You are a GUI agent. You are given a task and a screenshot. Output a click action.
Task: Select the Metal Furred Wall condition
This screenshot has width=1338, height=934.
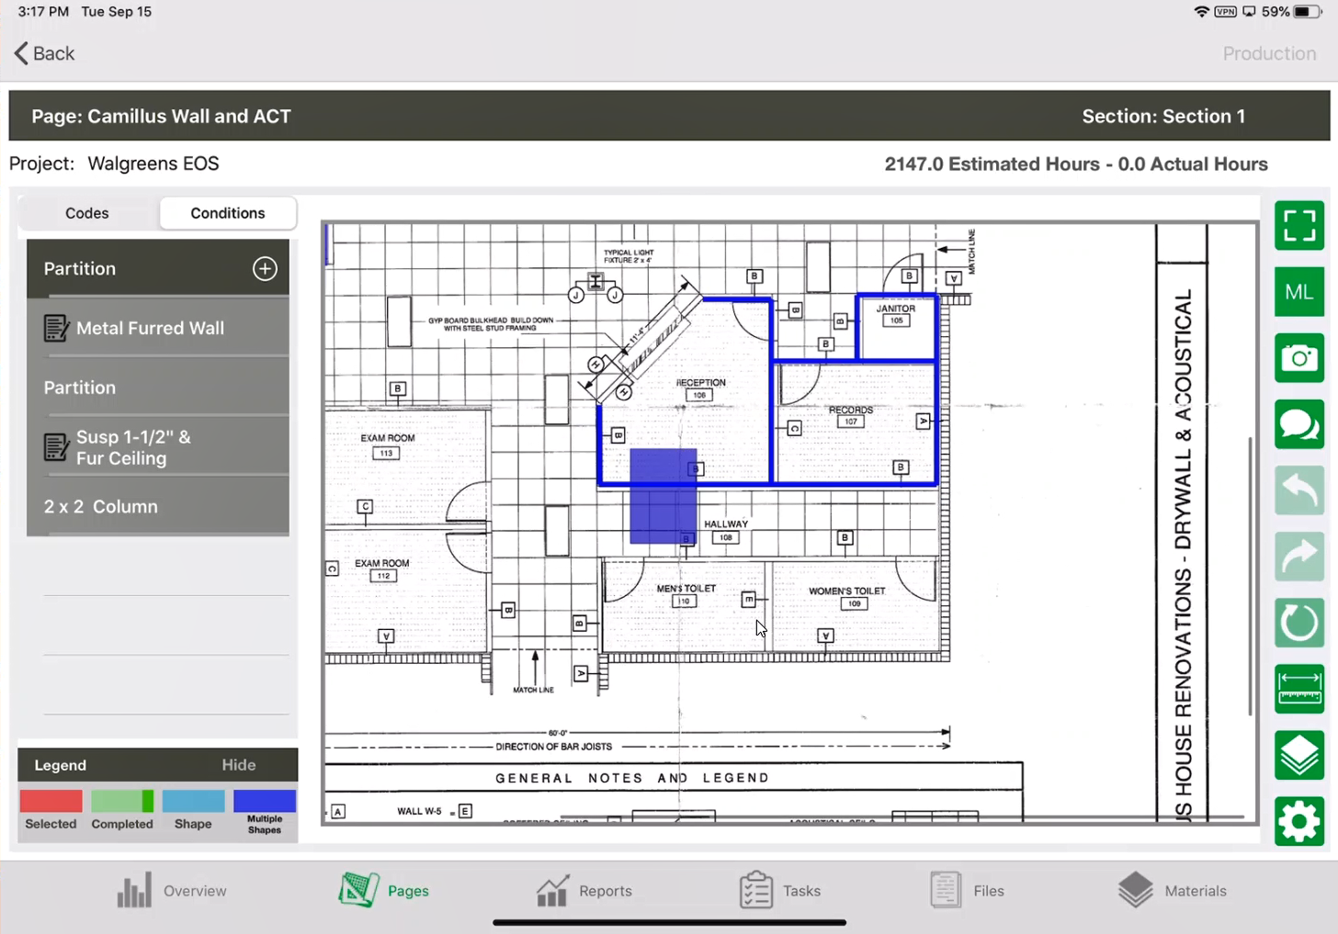coord(150,328)
